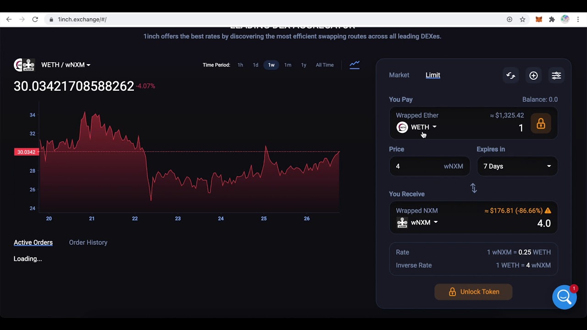This screenshot has width=587, height=330.
Task: Click the refresh rates arrows icon
Action: click(x=510, y=76)
